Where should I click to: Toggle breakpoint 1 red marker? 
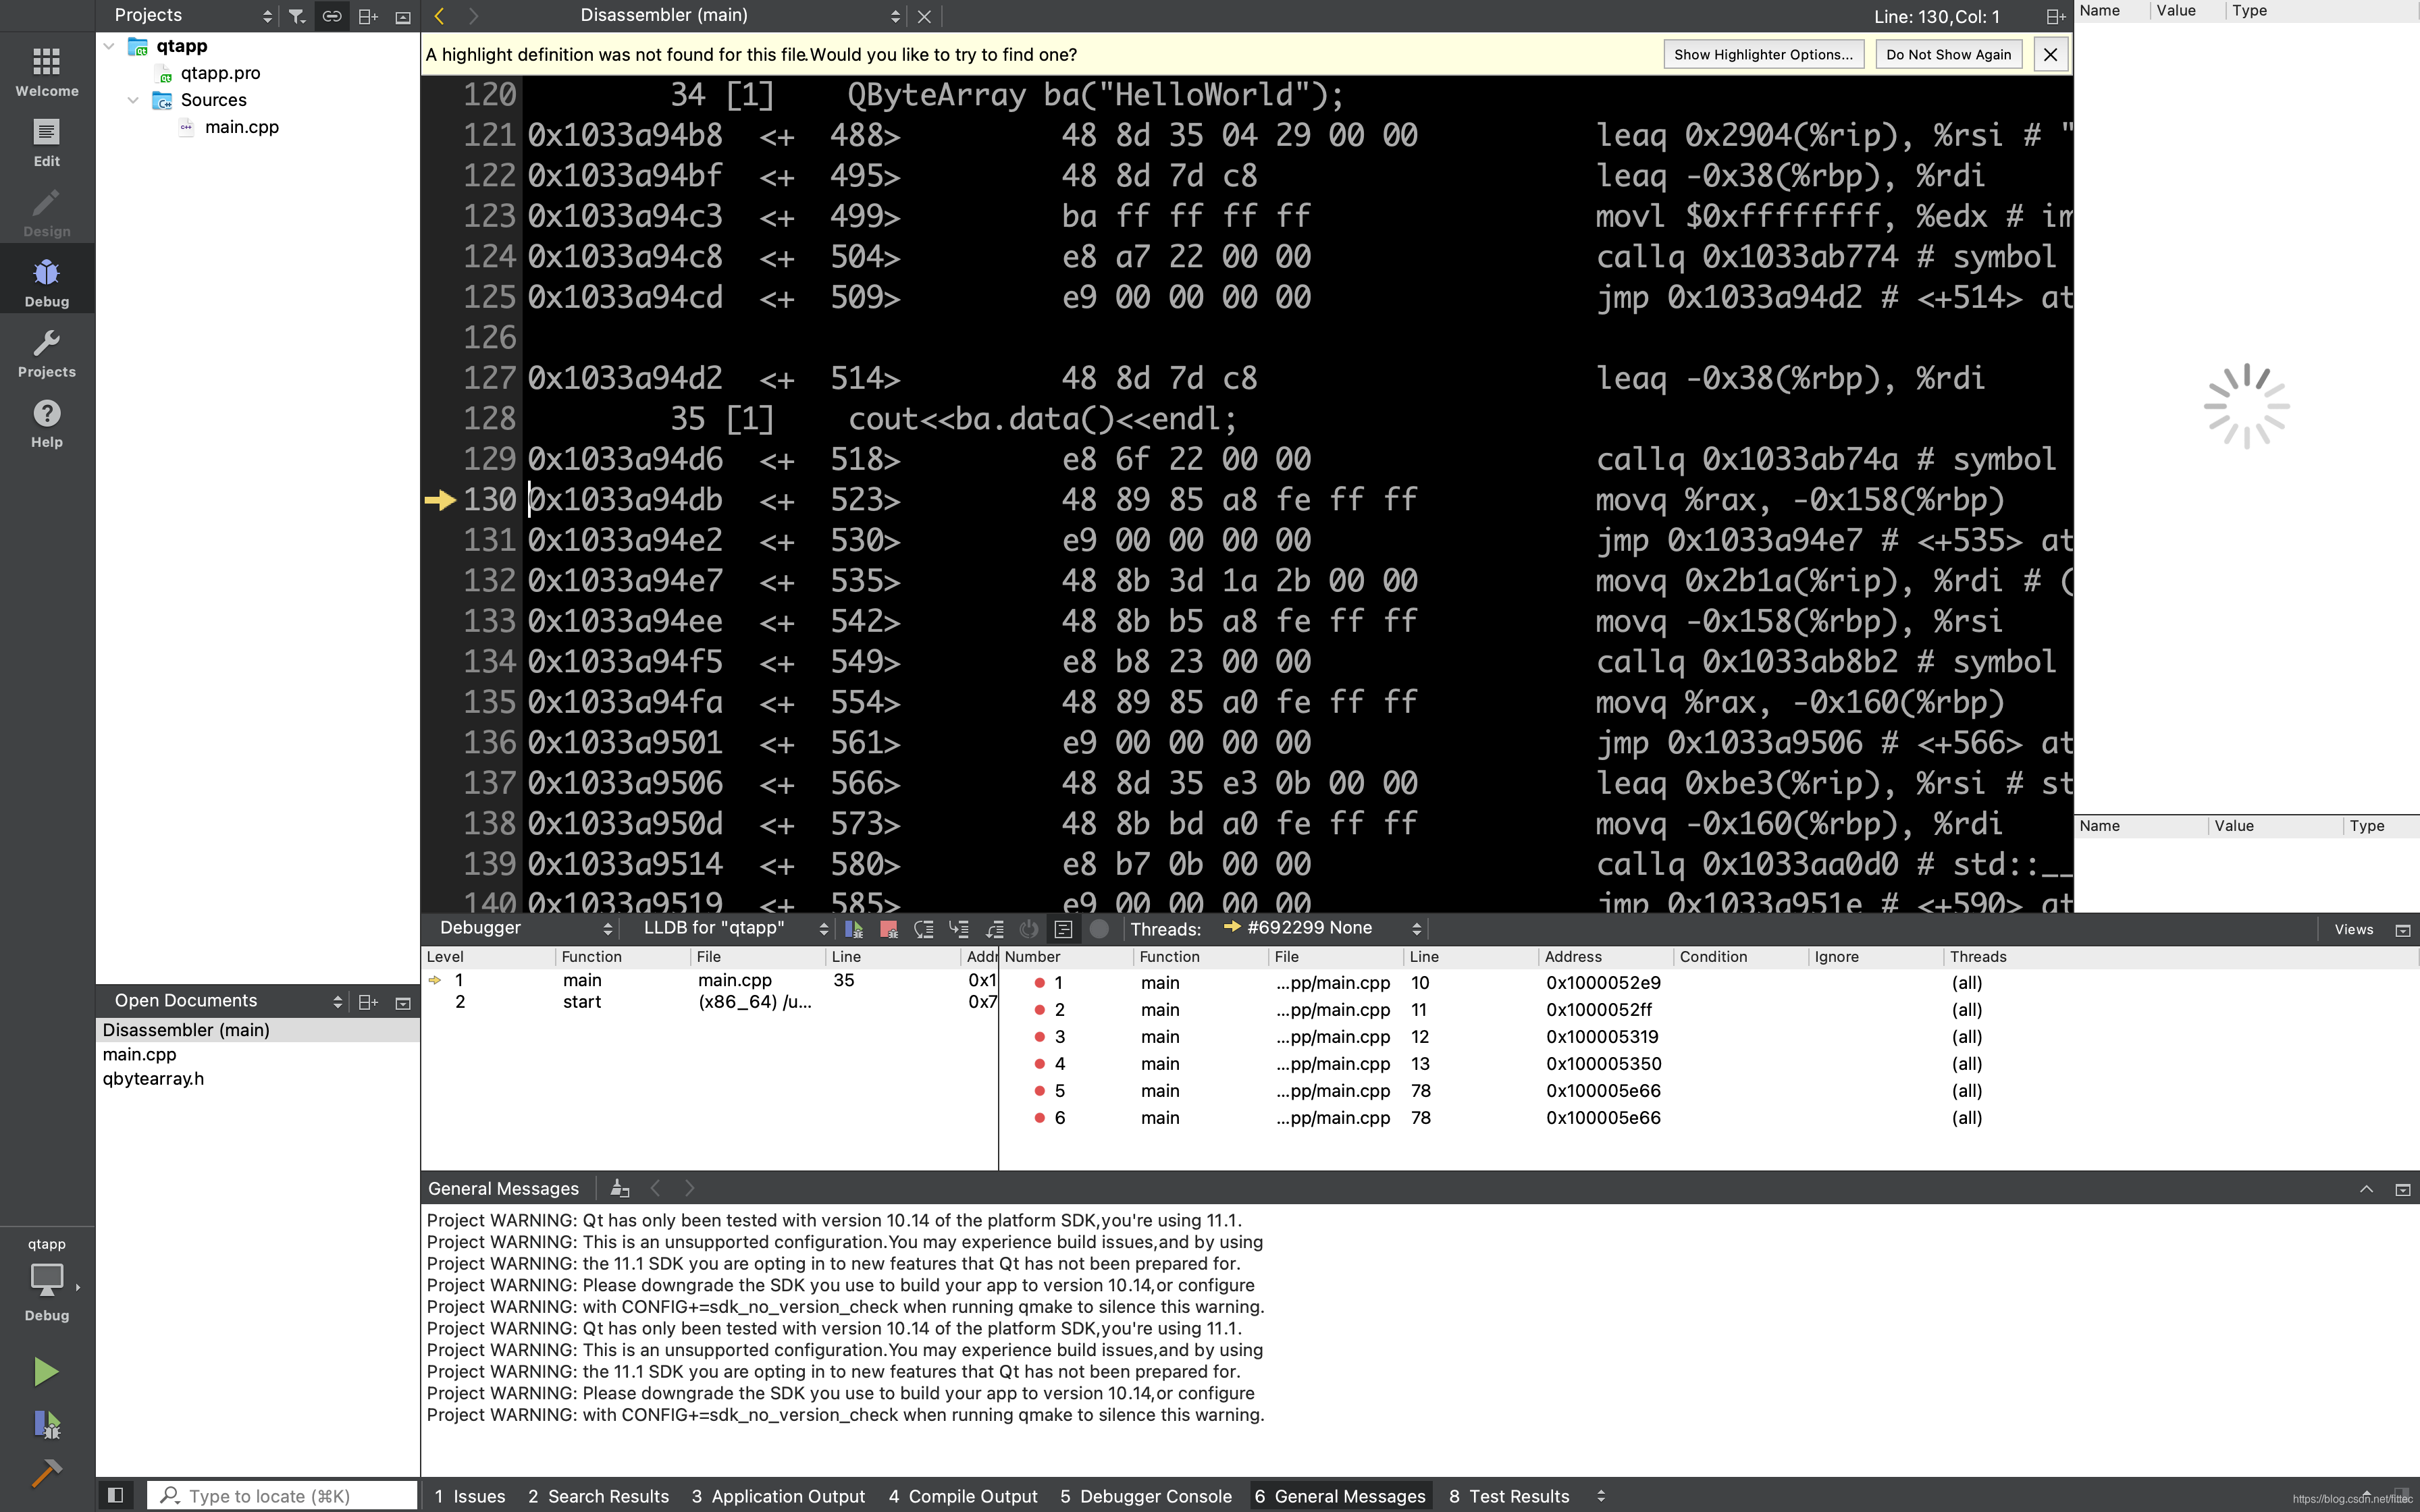tap(1040, 983)
